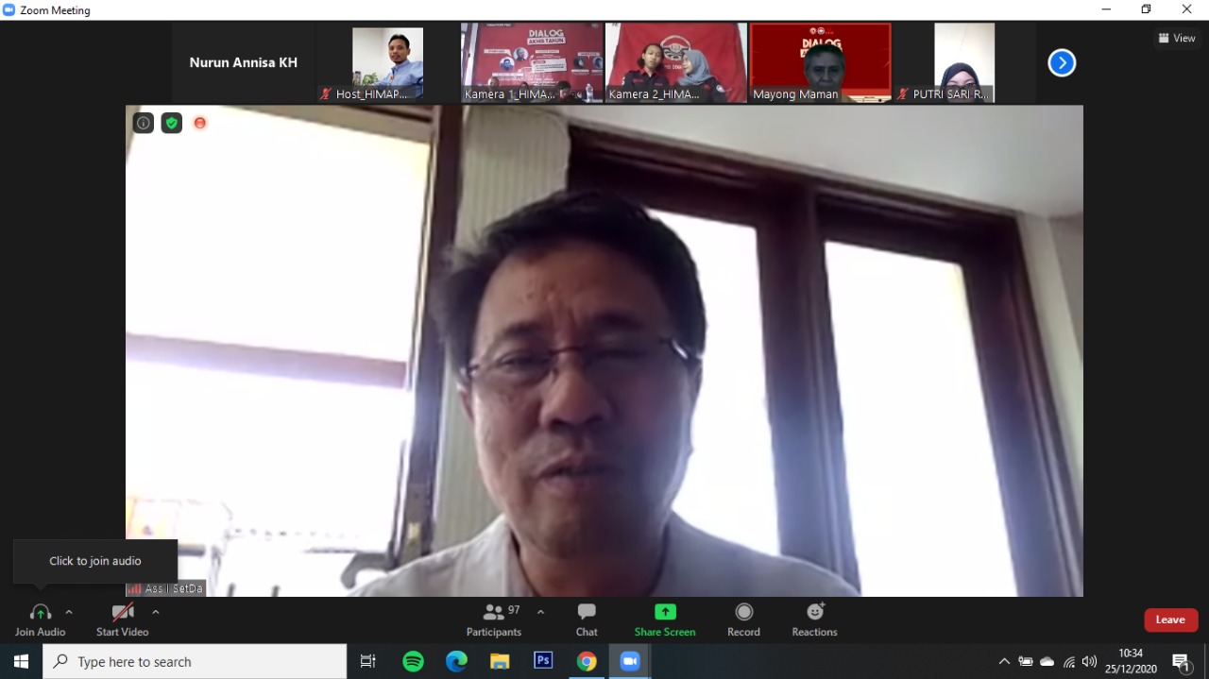Select Mayong Maman video thumbnail
The width and height of the screenshot is (1209, 679).
[820, 62]
